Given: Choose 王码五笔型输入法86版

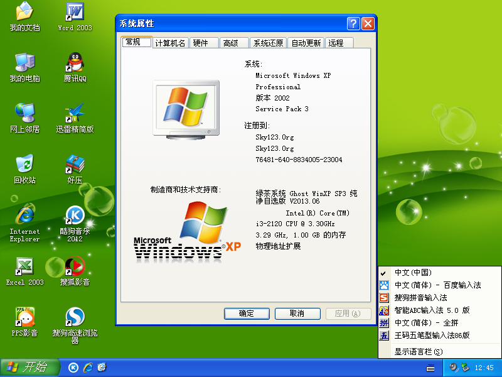Looking at the screenshot, I should point(440,336).
